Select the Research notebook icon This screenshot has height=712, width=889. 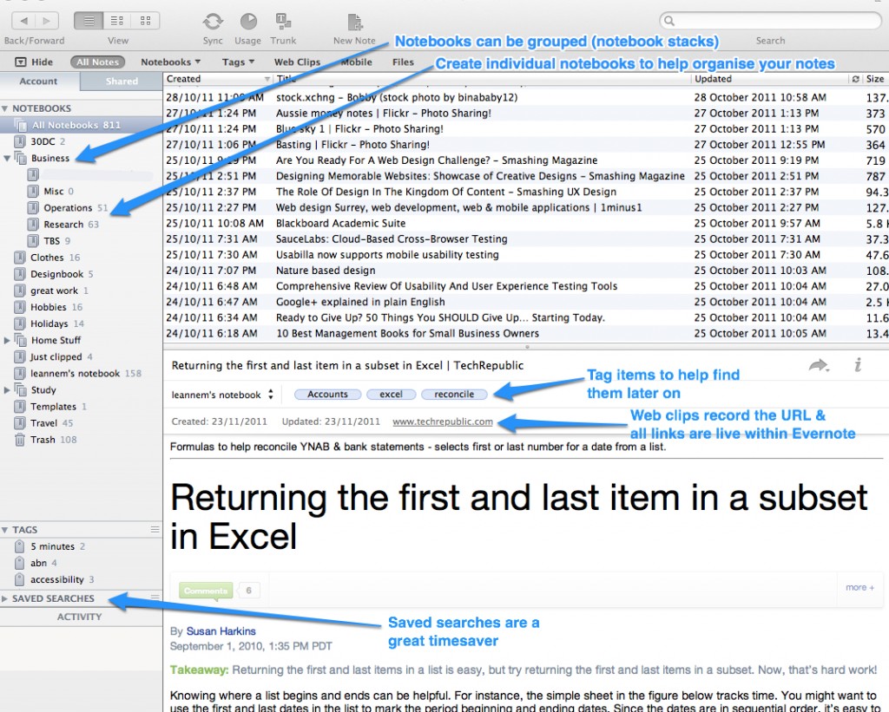tap(33, 225)
